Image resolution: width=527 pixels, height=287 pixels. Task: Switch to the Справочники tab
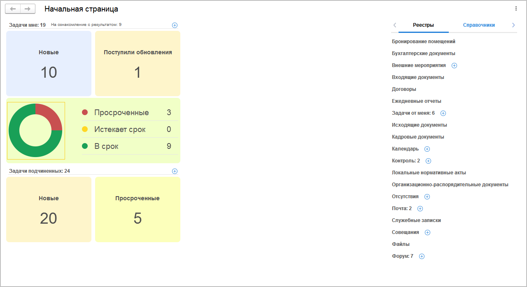point(479,25)
